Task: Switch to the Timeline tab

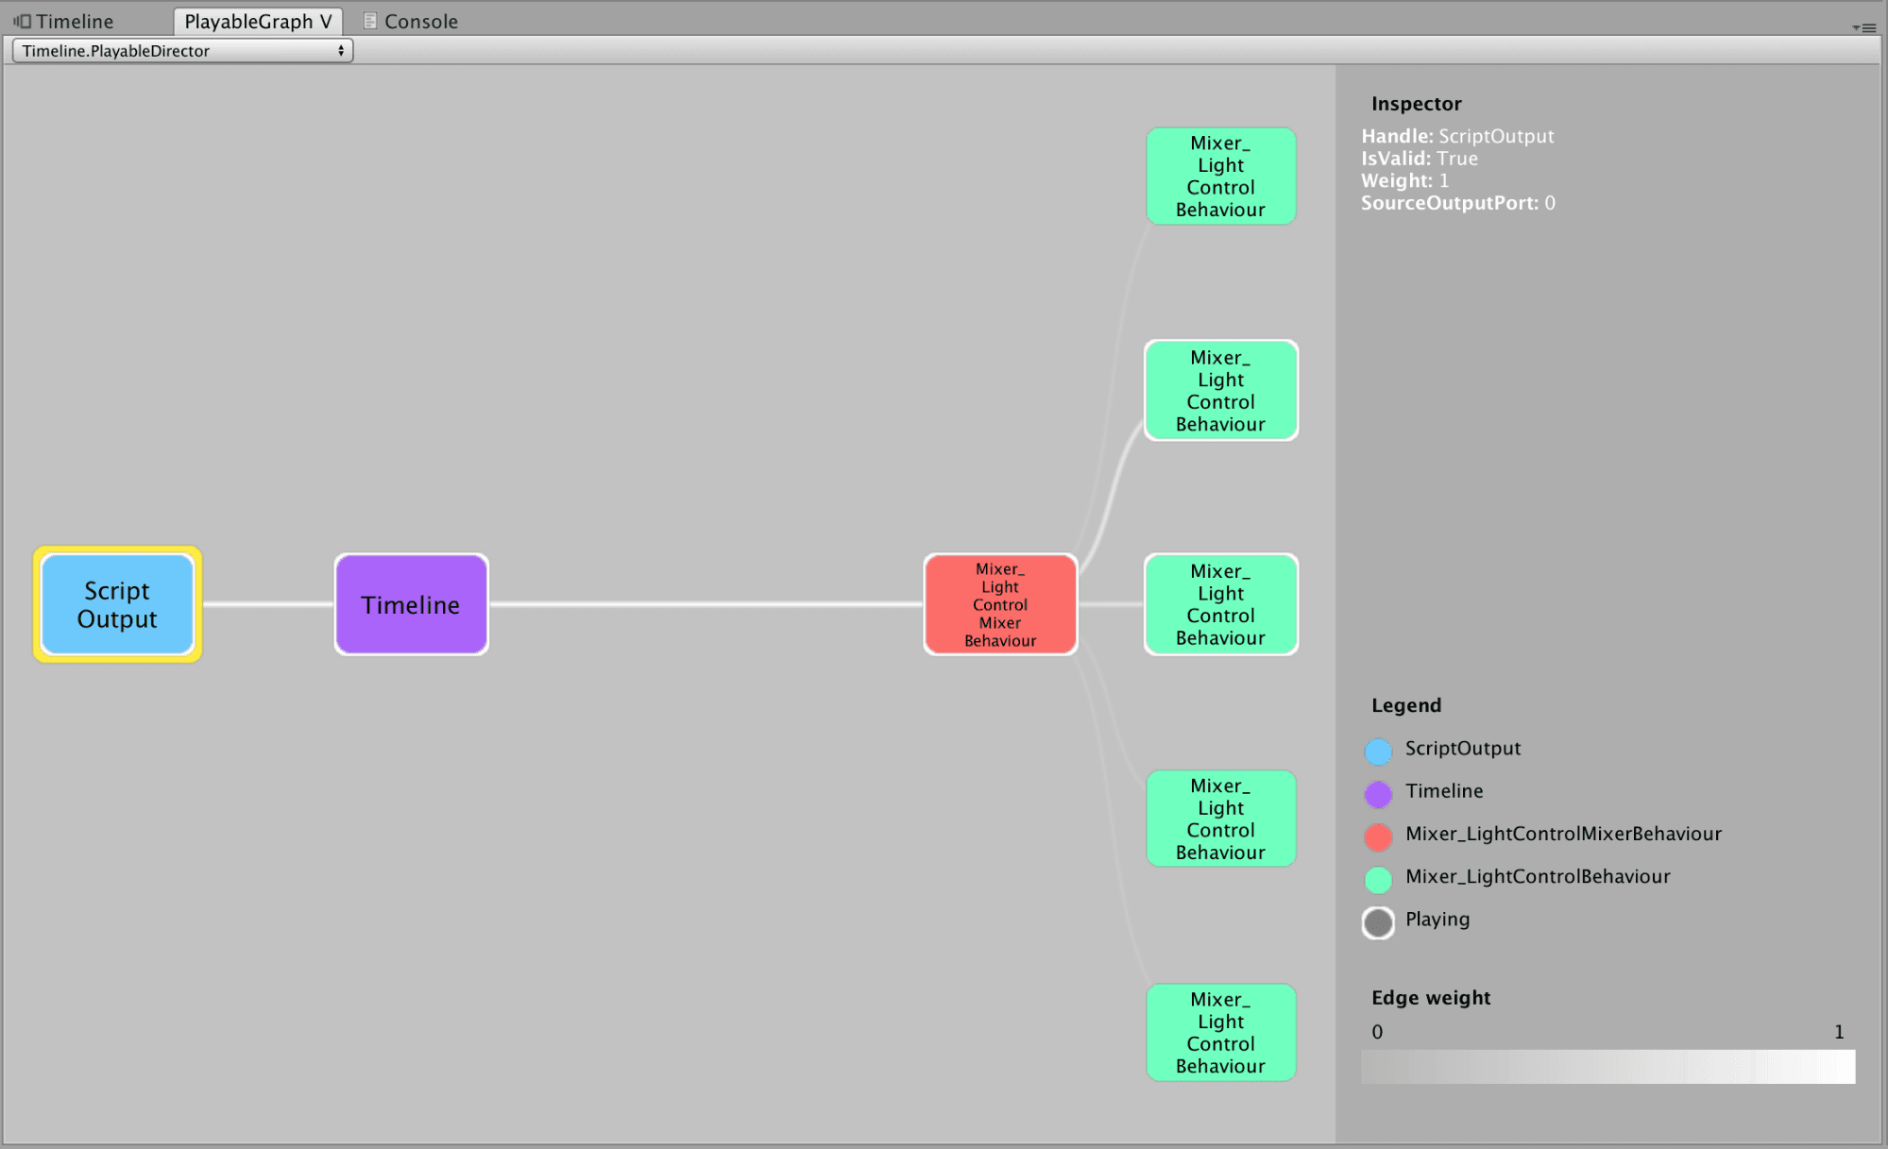Action: (x=64, y=21)
